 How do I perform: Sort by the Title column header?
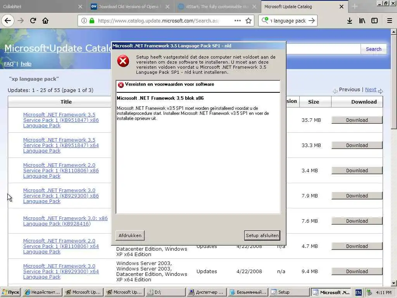tap(66, 102)
